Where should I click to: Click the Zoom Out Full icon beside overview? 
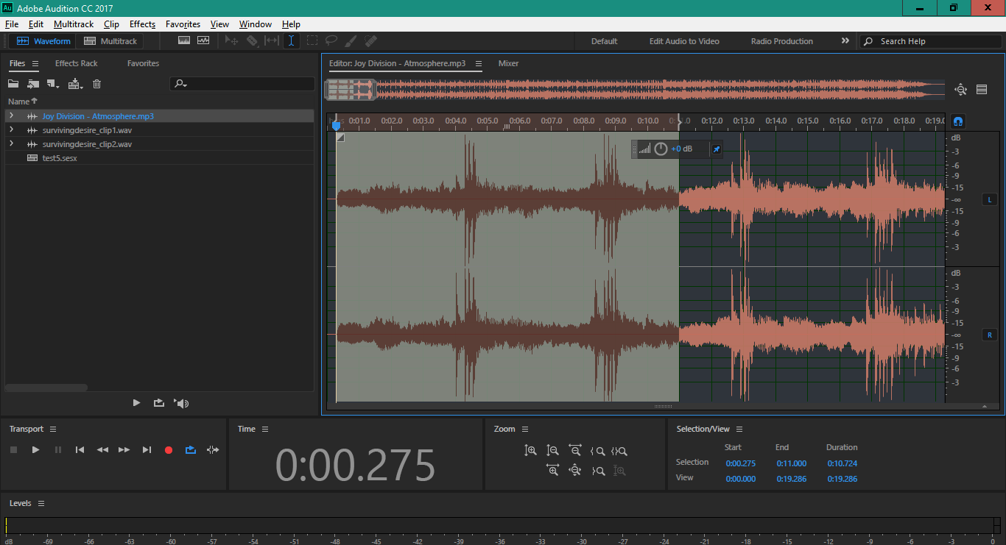(960, 90)
